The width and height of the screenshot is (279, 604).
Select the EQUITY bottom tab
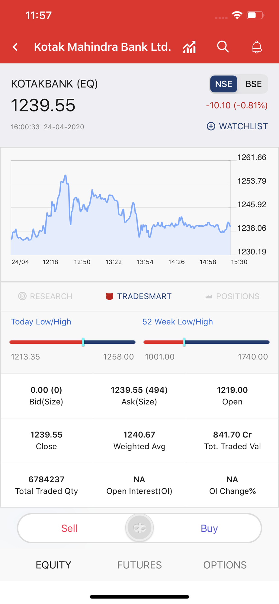pos(53,565)
